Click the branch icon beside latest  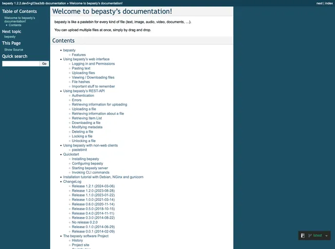click(x=310, y=235)
